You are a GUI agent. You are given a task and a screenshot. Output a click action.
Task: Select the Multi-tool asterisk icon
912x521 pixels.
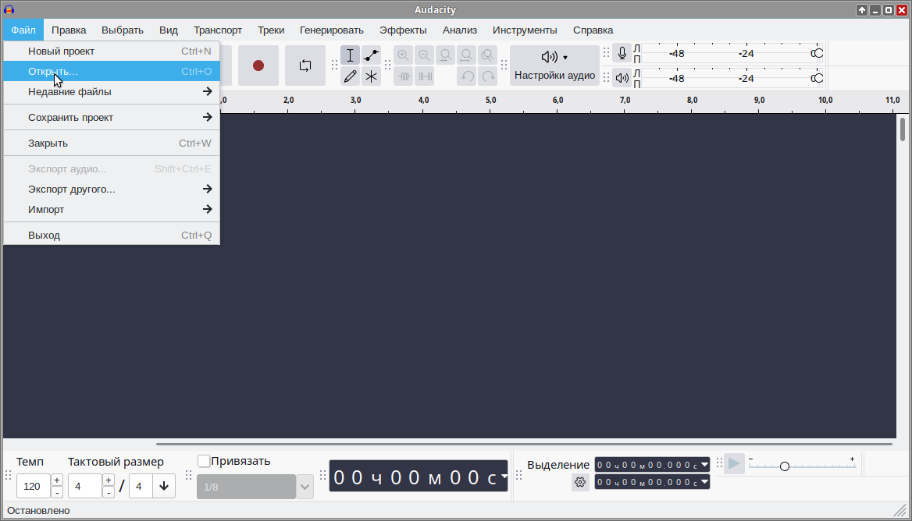(x=371, y=76)
